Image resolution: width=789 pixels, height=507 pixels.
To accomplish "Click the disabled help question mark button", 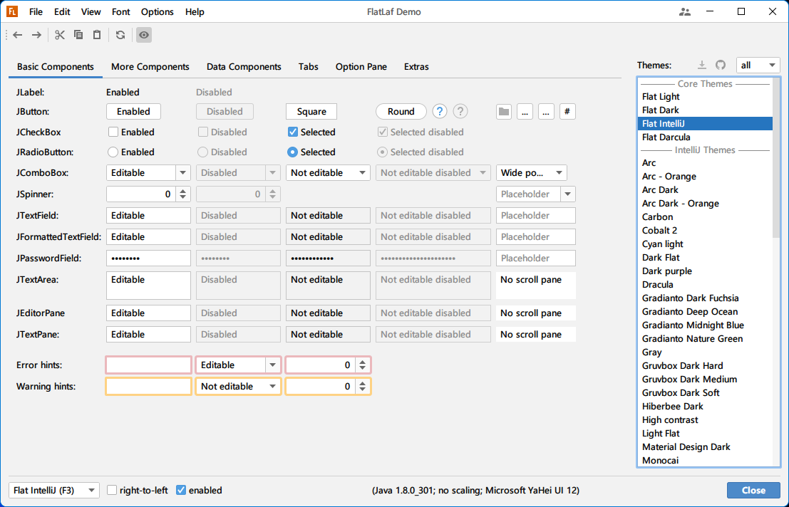I will point(460,112).
